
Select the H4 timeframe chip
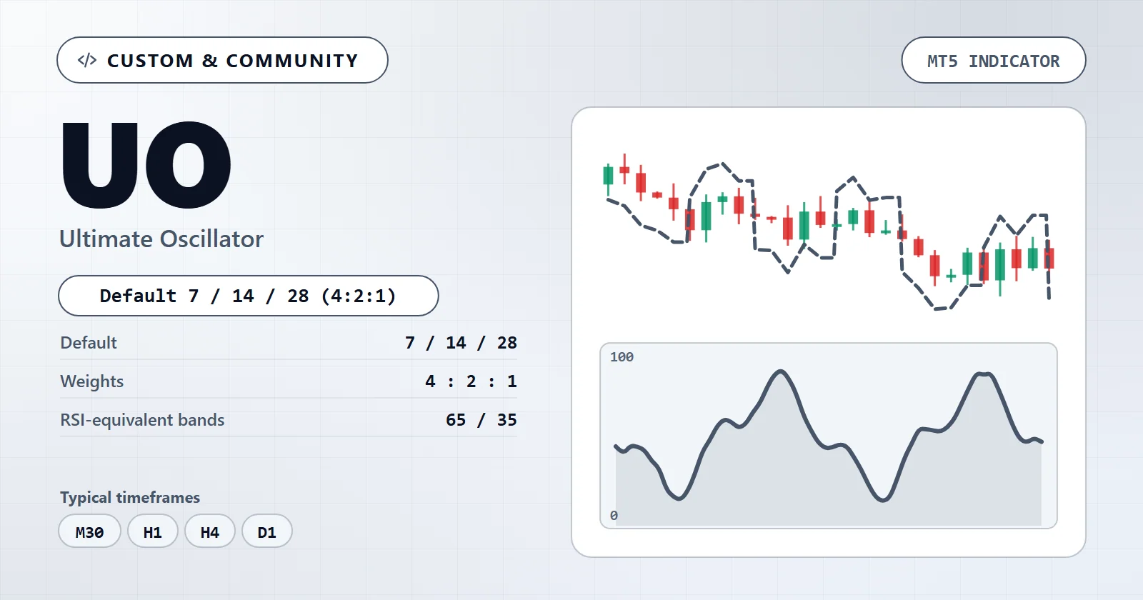coord(209,531)
